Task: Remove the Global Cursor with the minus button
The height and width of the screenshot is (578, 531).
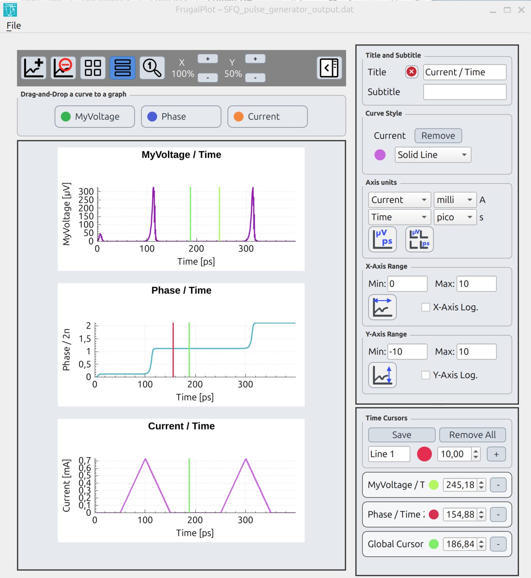Action: point(498,544)
